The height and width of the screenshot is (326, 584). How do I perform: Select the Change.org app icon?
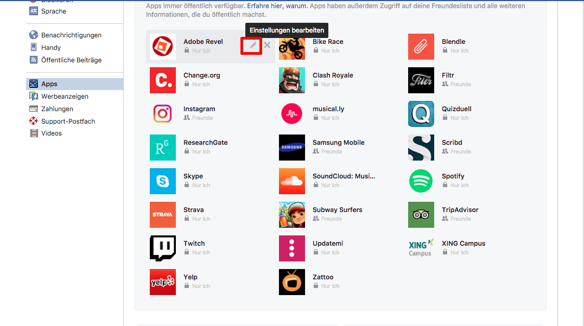point(163,80)
